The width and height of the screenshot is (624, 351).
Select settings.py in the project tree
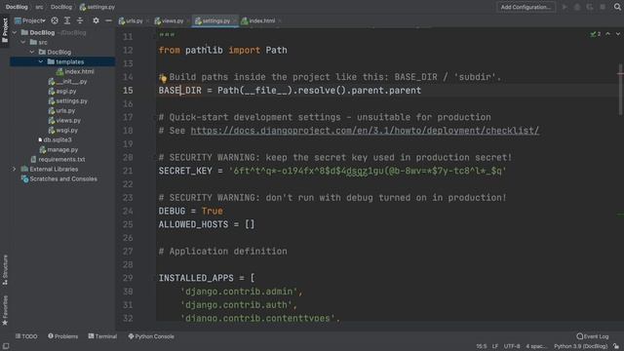(x=67, y=100)
